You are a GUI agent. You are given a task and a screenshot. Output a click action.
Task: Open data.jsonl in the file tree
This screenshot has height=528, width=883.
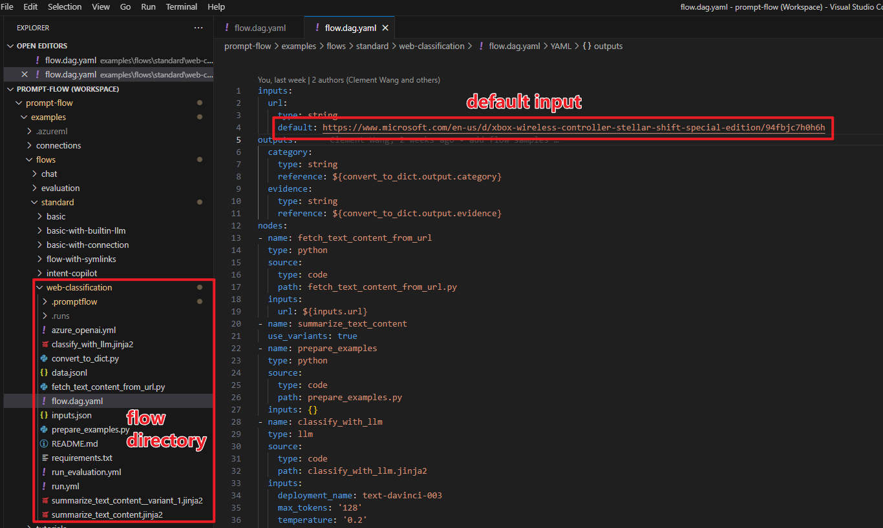69,372
